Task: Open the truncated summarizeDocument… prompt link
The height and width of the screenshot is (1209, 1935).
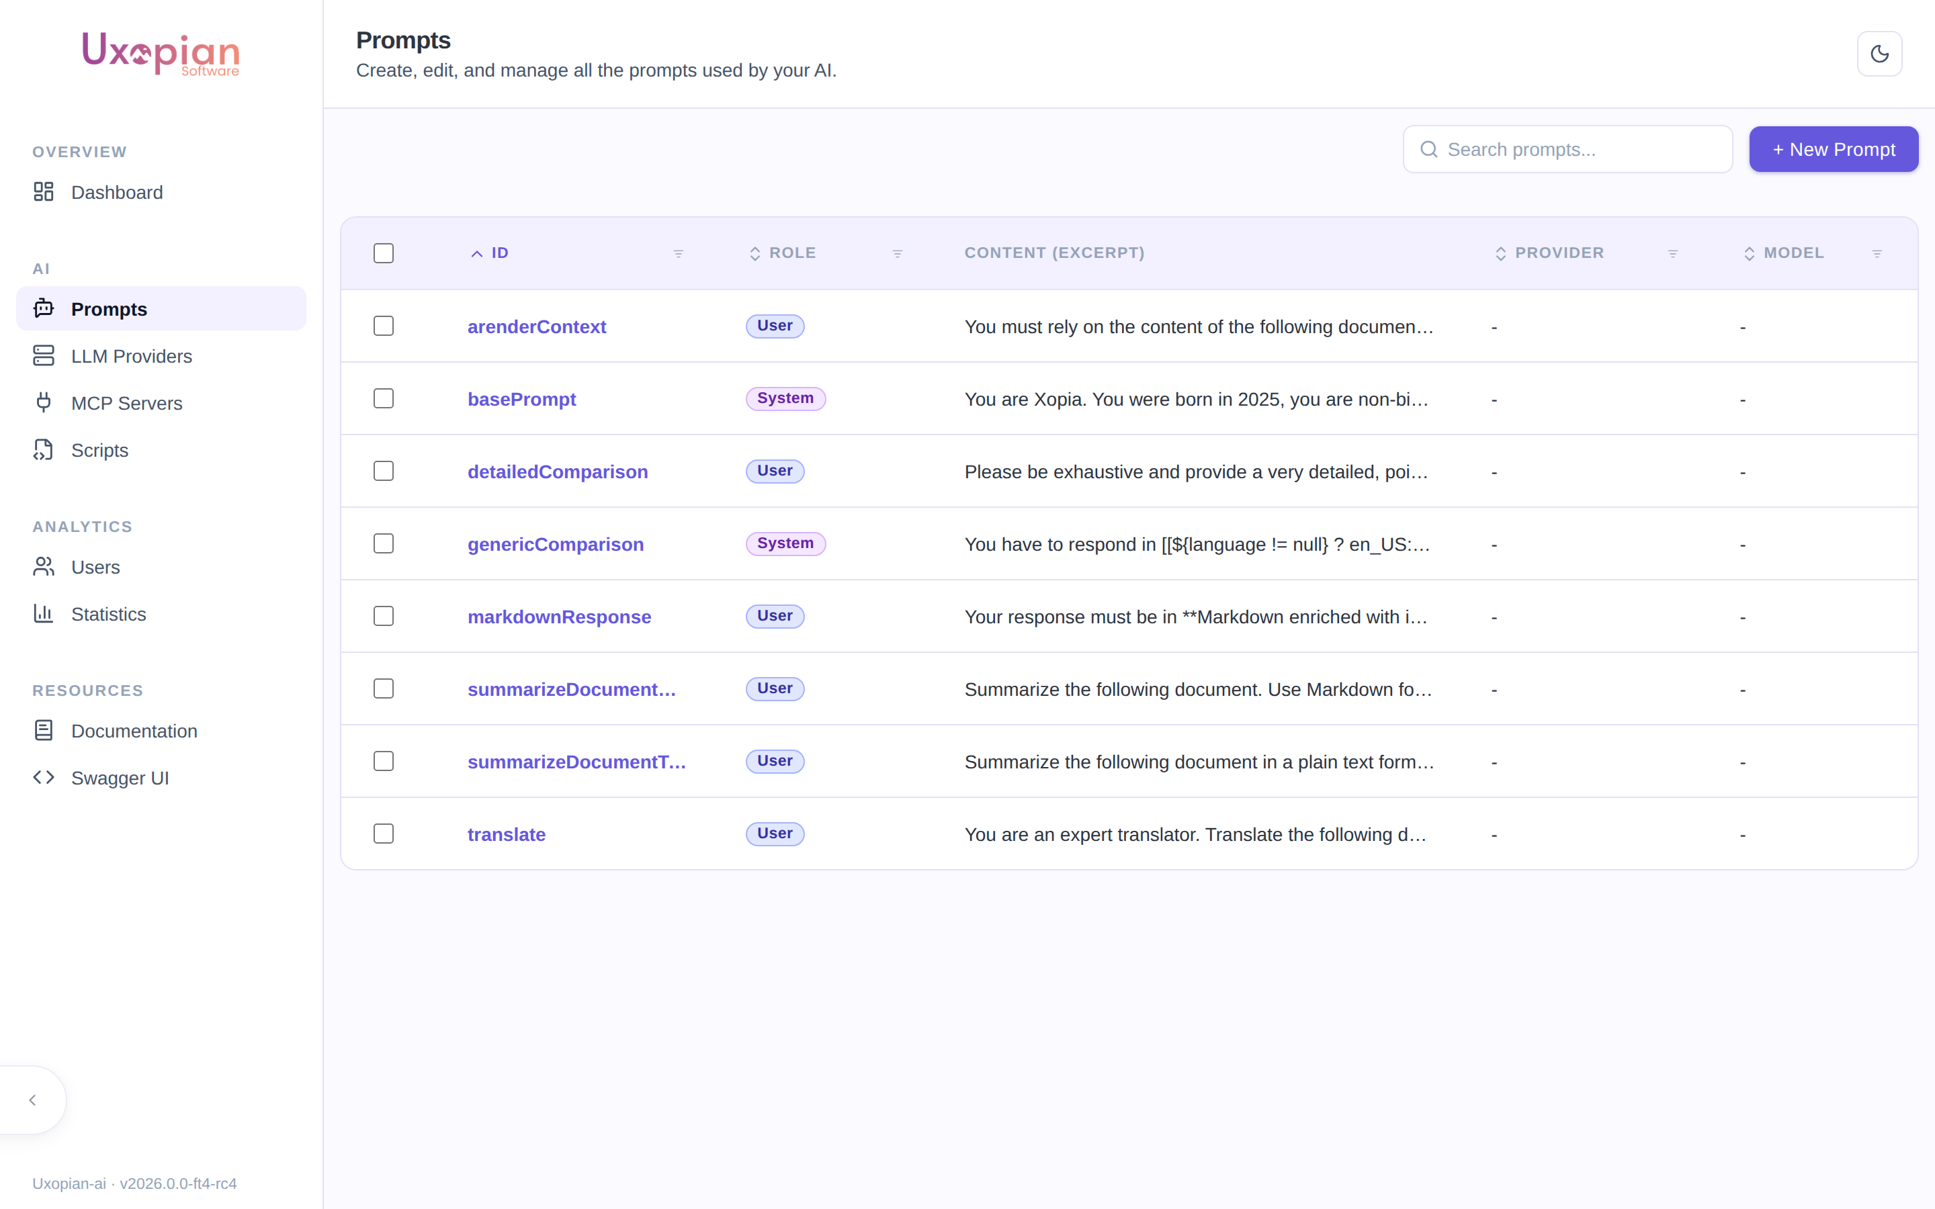Action: point(572,689)
